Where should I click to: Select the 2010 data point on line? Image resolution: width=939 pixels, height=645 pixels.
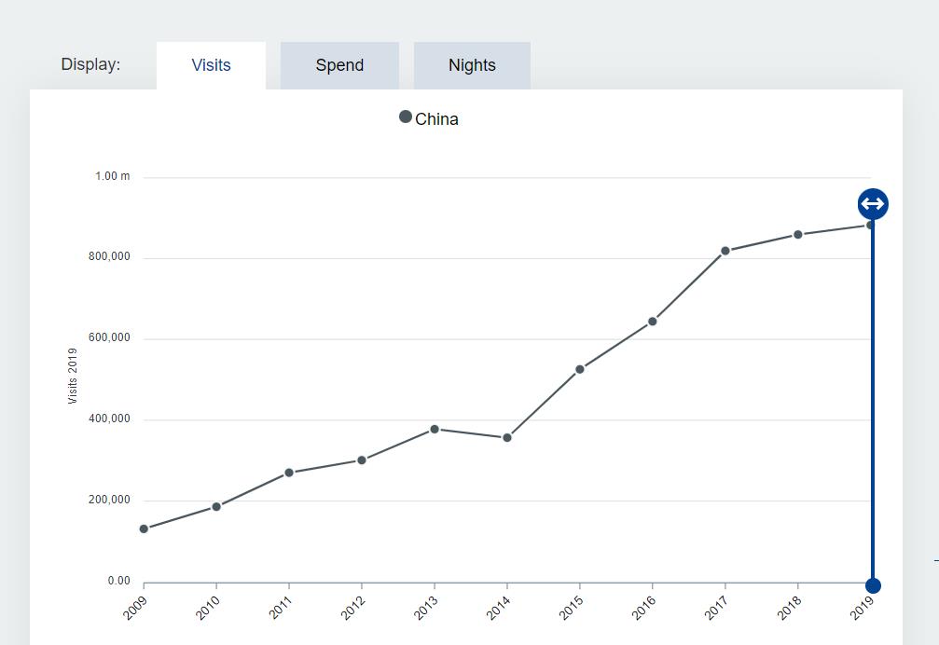tap(216, 507)
